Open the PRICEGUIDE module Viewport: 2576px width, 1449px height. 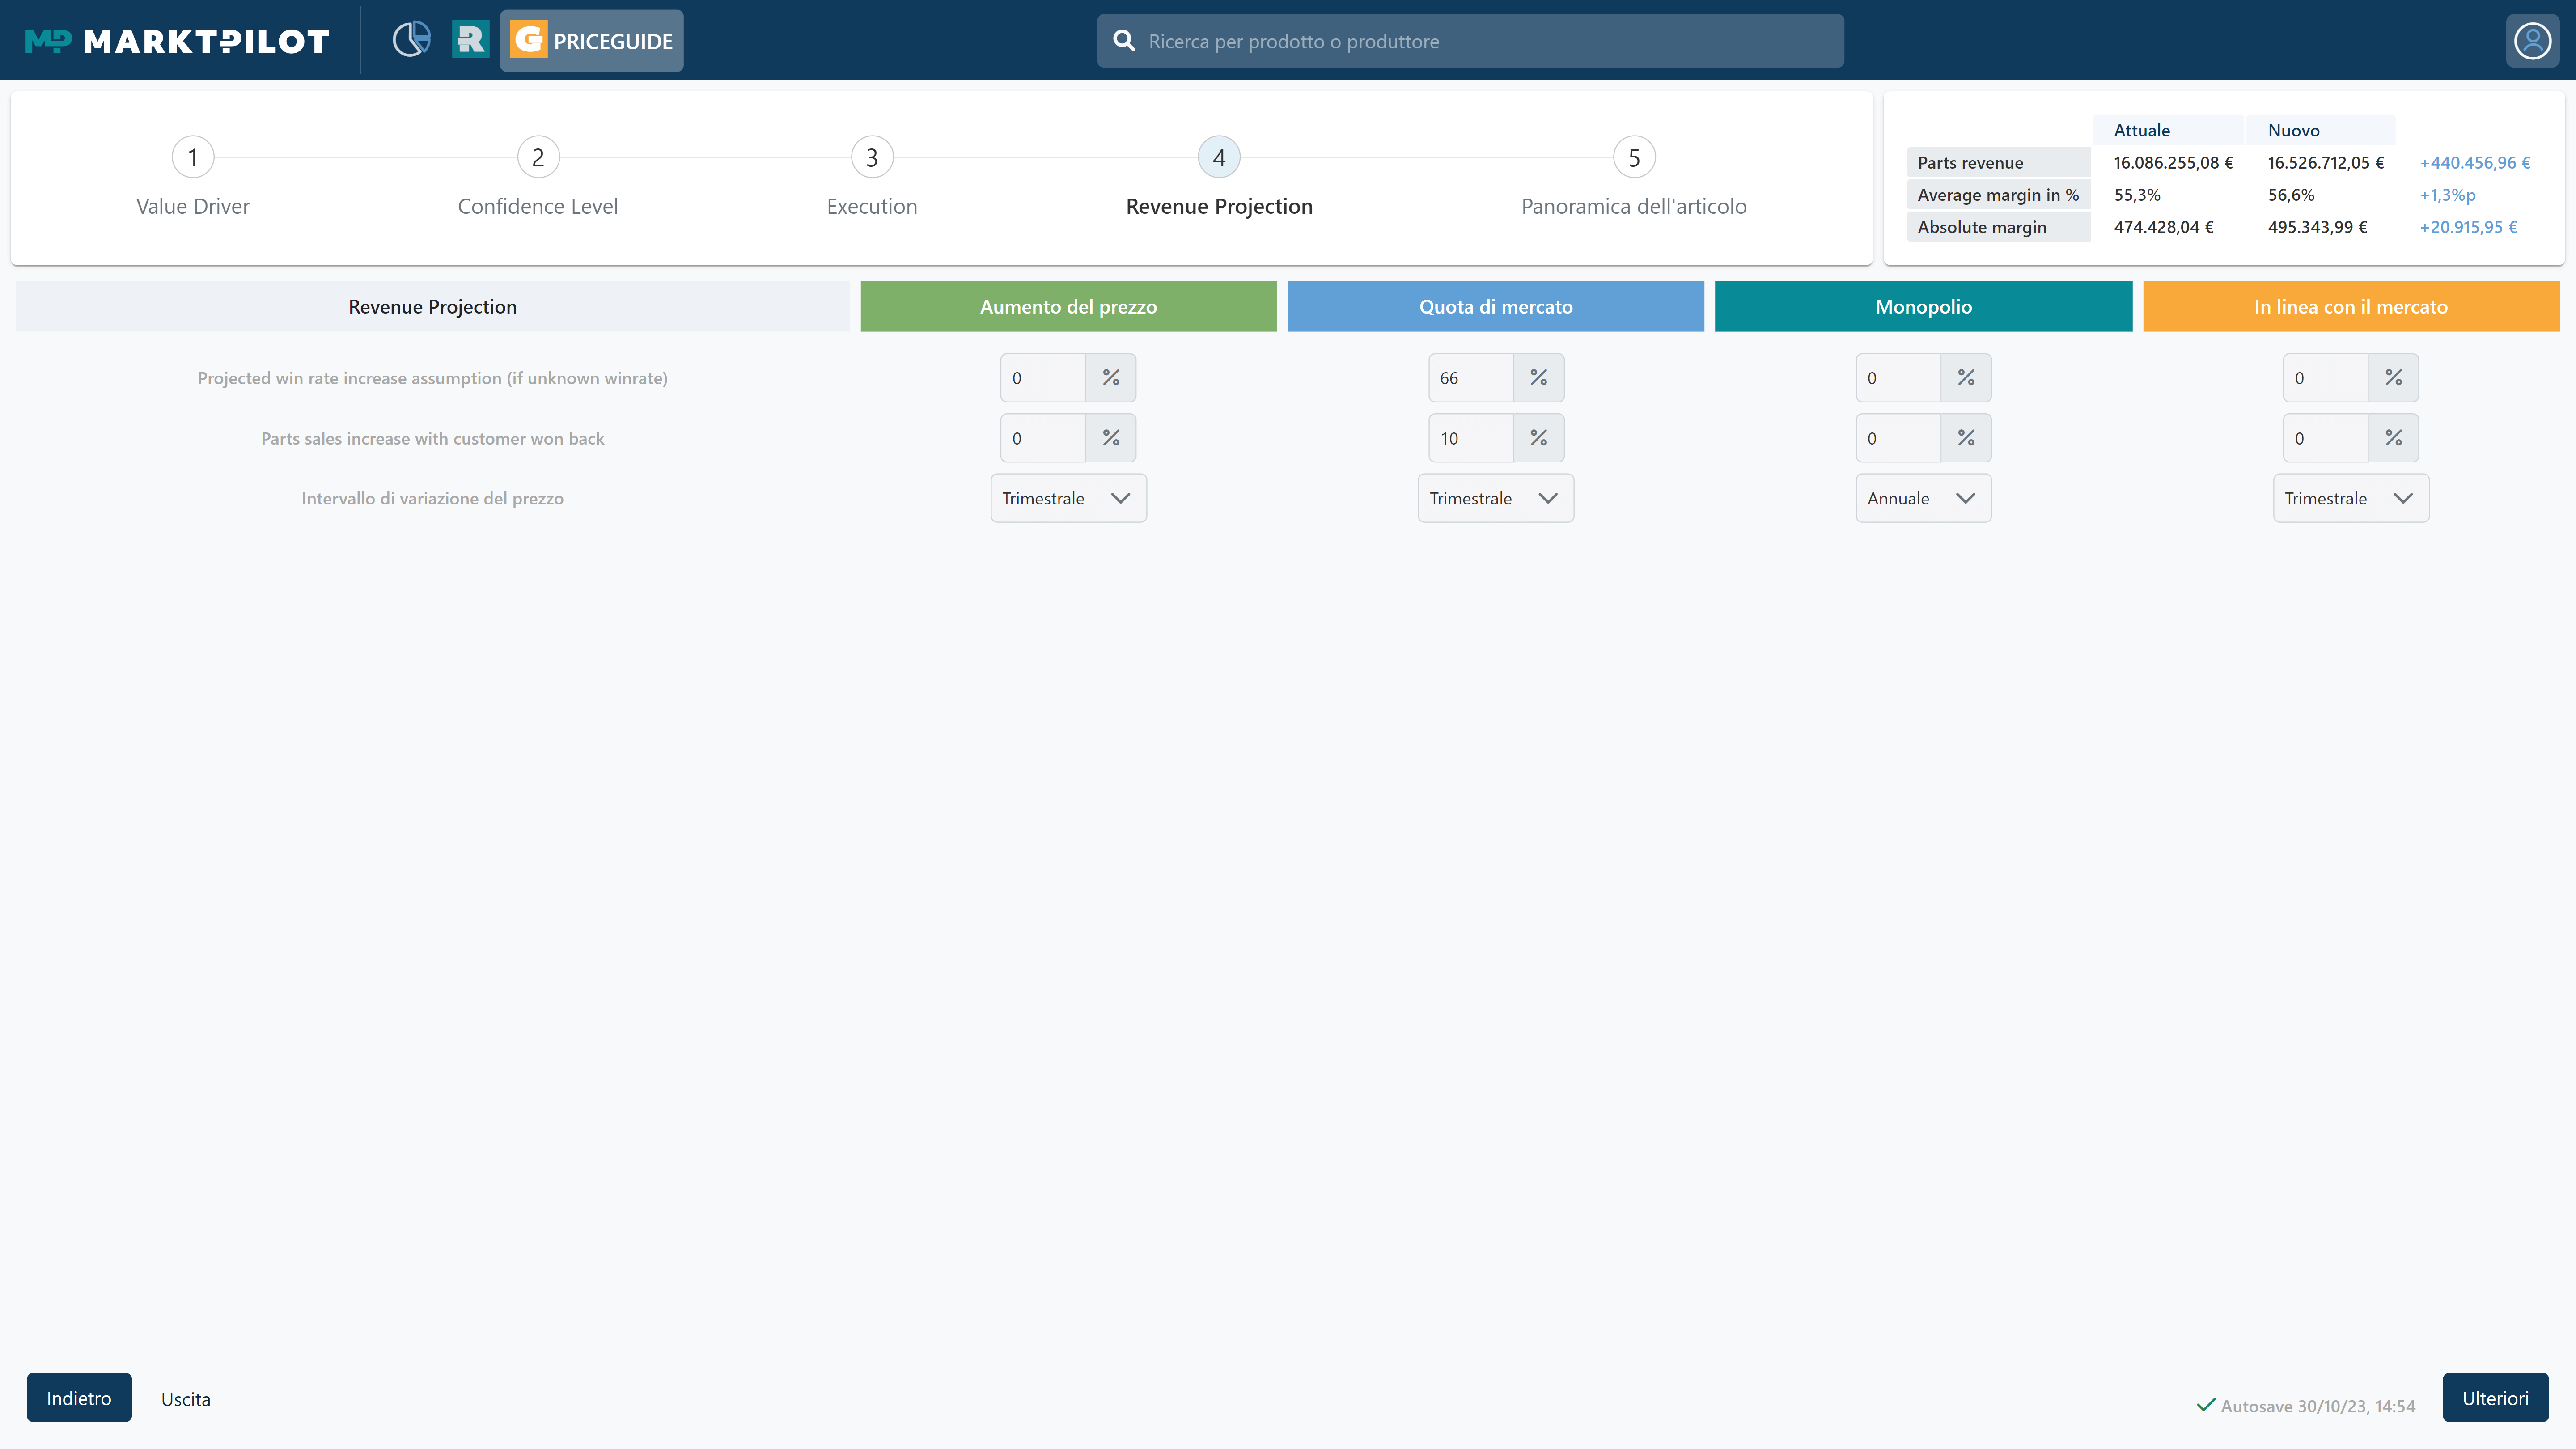tap(592, 41)
